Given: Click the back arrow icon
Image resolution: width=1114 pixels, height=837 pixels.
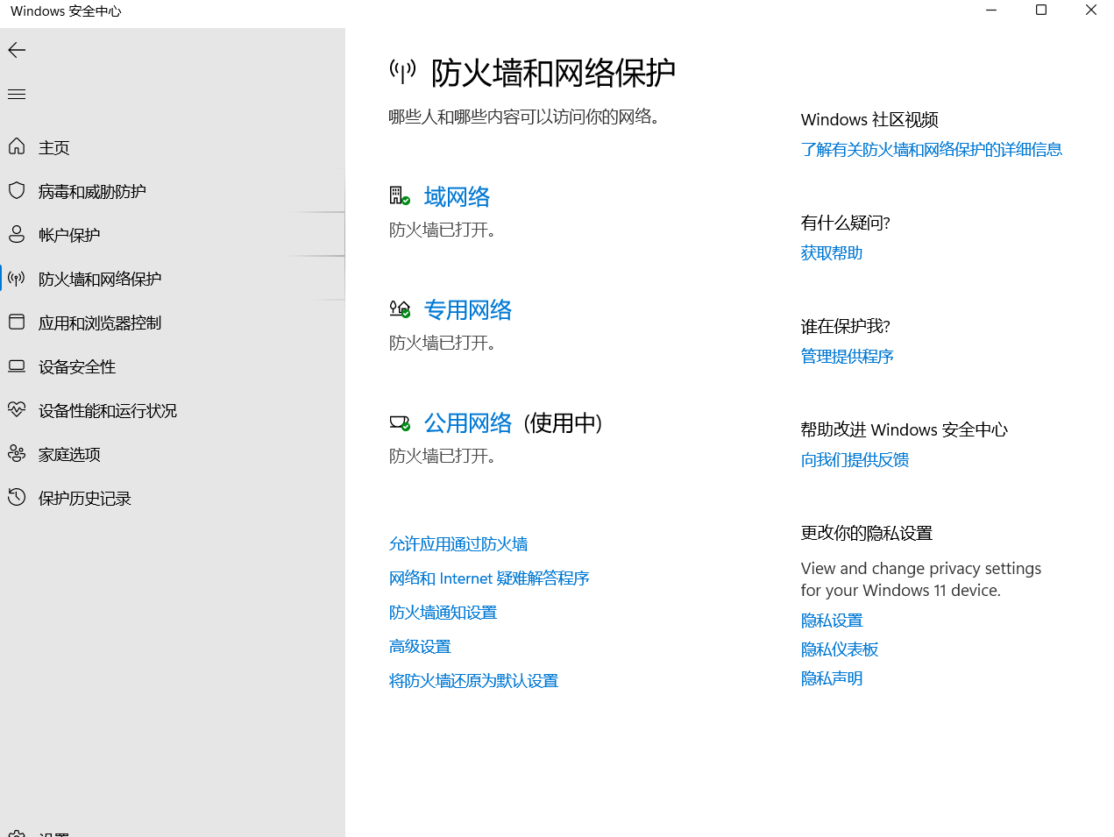Looking at the screenshot, I should [x=17, y=50].
